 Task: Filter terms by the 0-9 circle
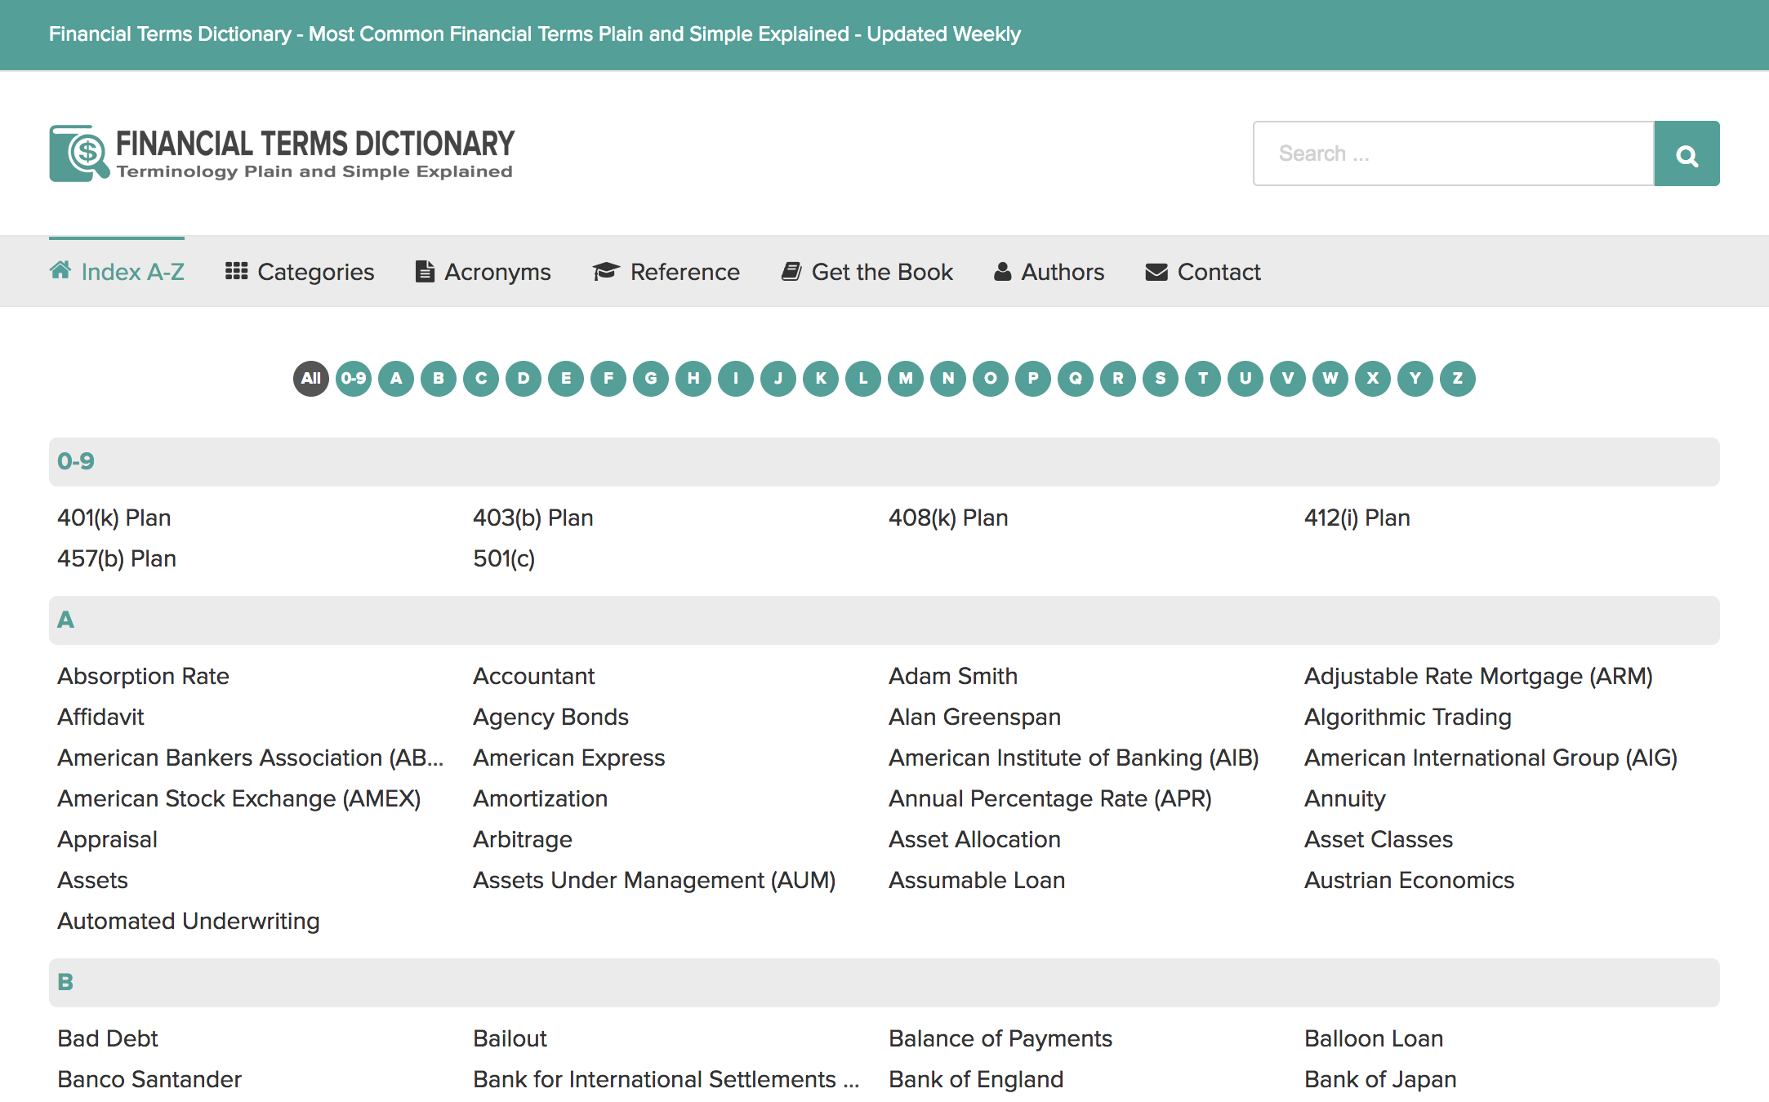[354, 379]
